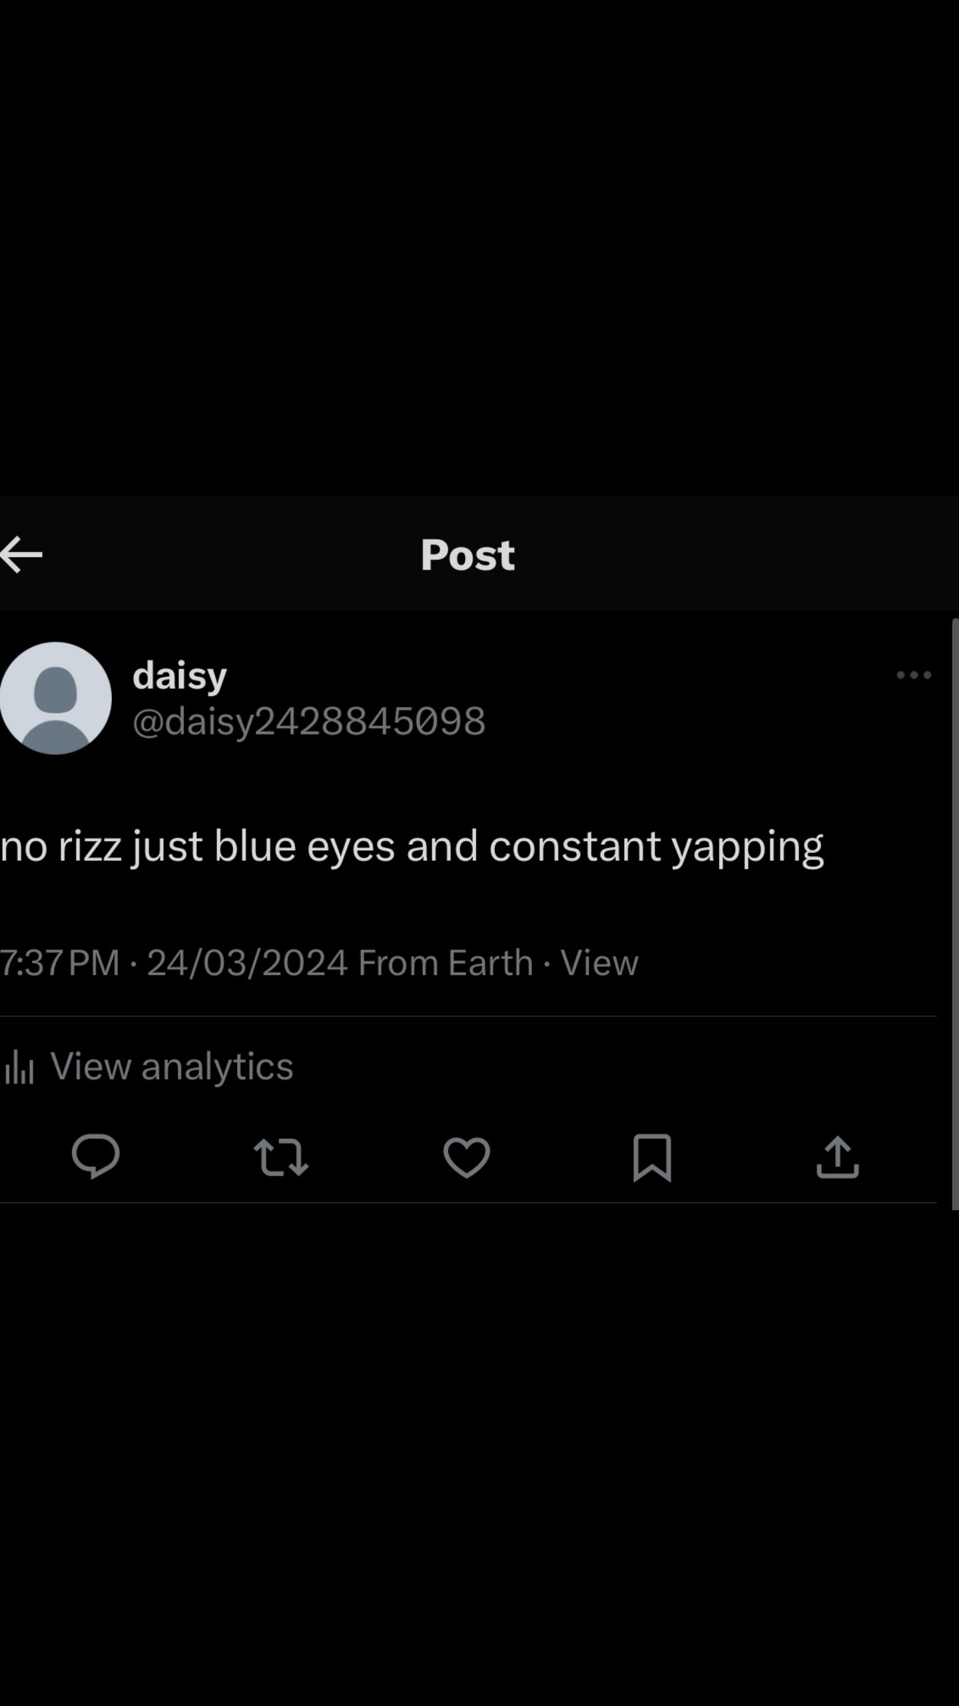Click the 7:37 PM timestamp
The image size is (959, 1706).
click(60, 963)
